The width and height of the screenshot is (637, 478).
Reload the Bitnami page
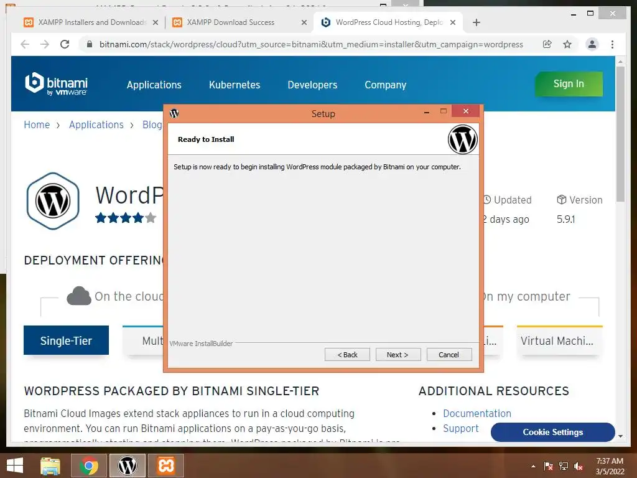[x=65, y=44]
